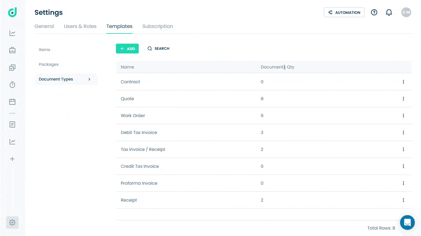The width and height of the screenshot is (421, 236).
Task: Switch to the Subscription tab
Action: (157, 26)
